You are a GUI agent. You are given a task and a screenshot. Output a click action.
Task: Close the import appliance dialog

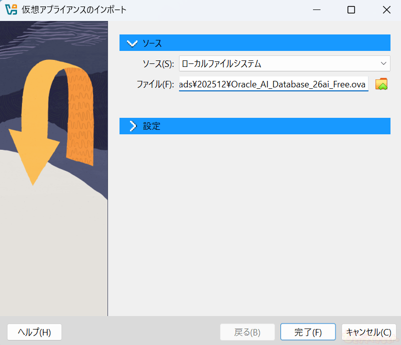[386, 9]
